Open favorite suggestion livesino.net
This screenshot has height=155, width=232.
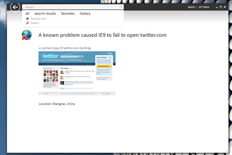(x=38, y=19)
